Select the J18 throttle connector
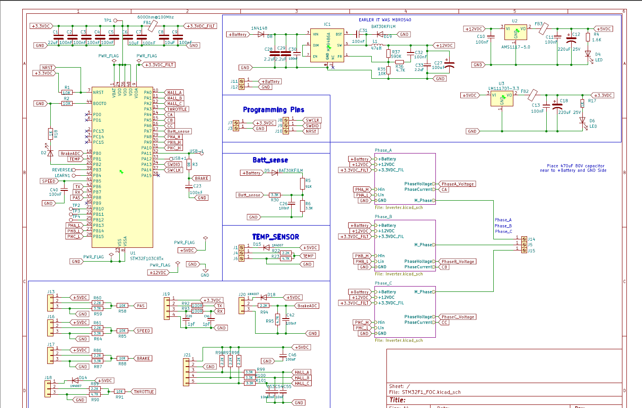Viewport: 642px width, 408px height. coord(48,388)
